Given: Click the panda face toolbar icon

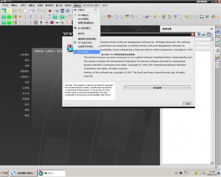Looking at the screenshot, I should [202, 17].
